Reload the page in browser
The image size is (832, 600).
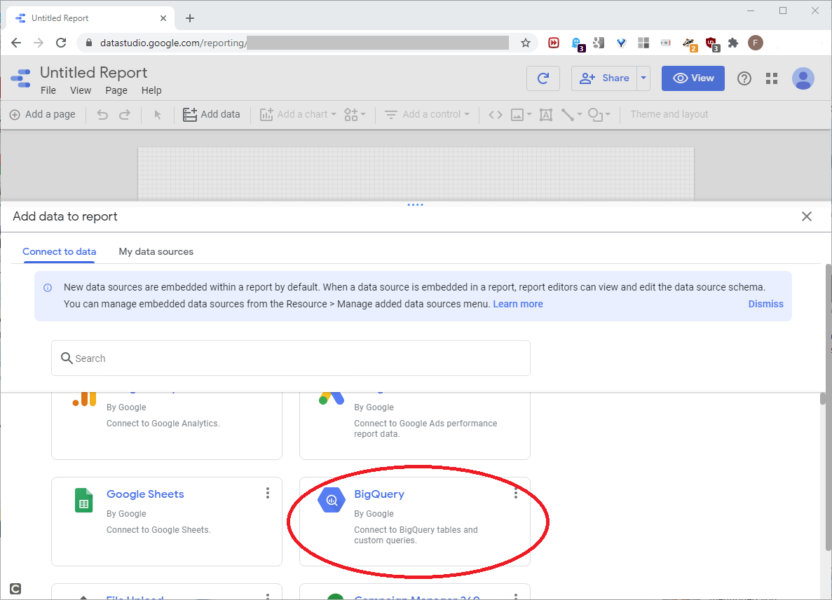click(x=61, y=43)
